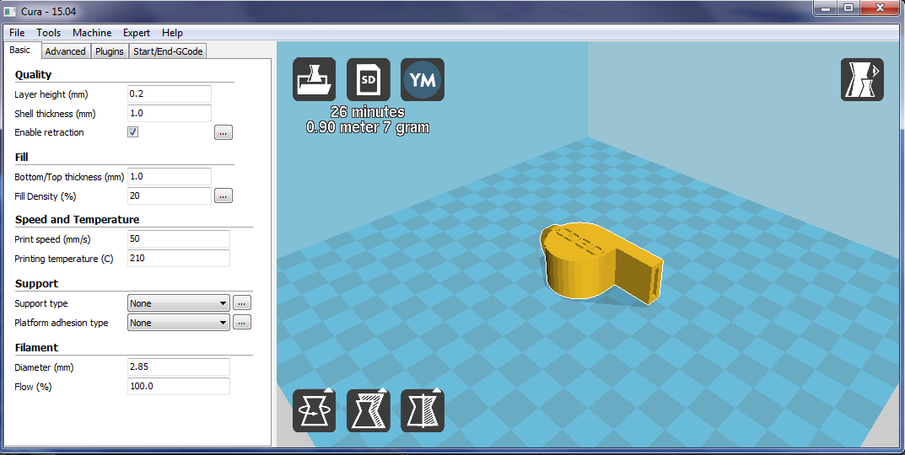
Task: Open Support type extra settings button
Action: tap(242, 302)
